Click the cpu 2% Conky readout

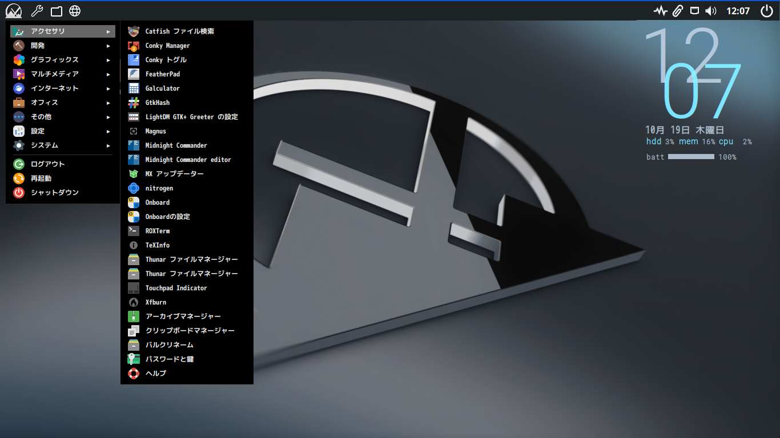735,141
